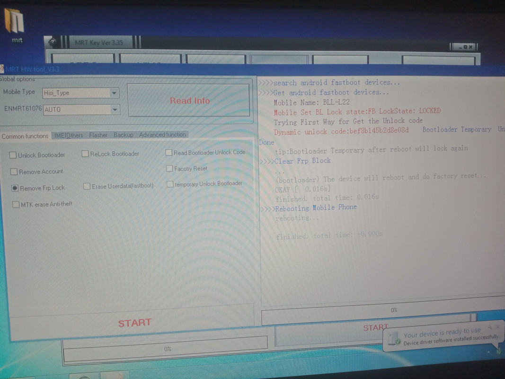Click 'Dynamic unlock code' log line
Screen dimensions: 505x379
(341, 131)
